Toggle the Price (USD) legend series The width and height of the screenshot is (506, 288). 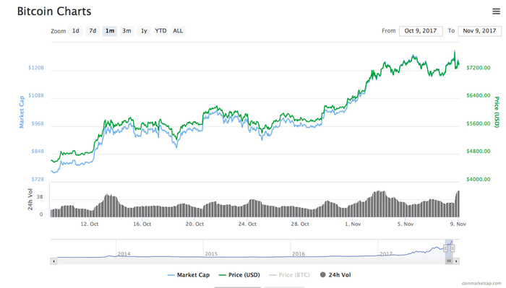click(x=239, y=275)
